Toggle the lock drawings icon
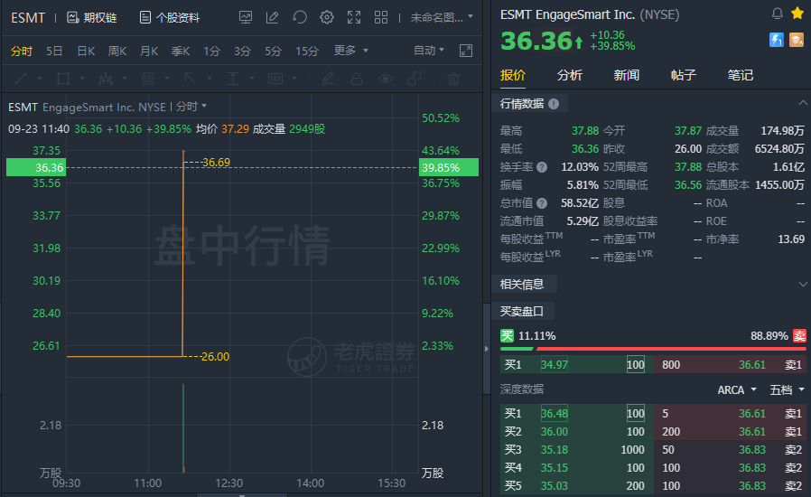Image resolution: width=811 pixels, height=497 pixels. click(x=357, y=79)
